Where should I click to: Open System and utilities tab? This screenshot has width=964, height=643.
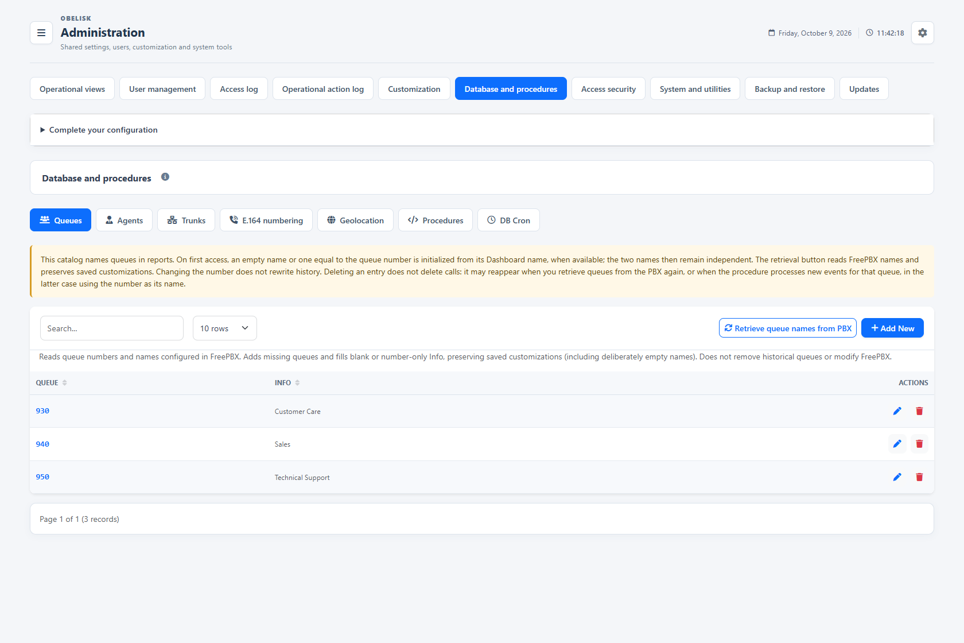695,88
